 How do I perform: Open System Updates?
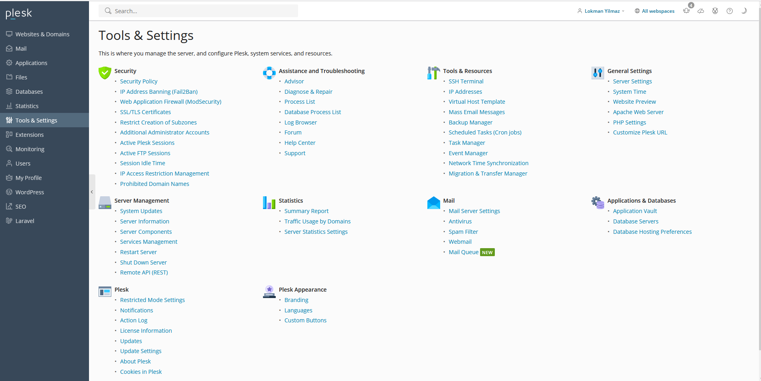click(x=141, y=211)
